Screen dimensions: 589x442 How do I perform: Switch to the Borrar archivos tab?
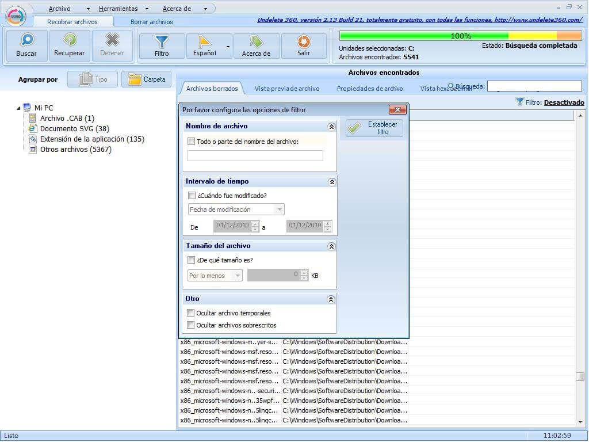[x=152, y=22]
